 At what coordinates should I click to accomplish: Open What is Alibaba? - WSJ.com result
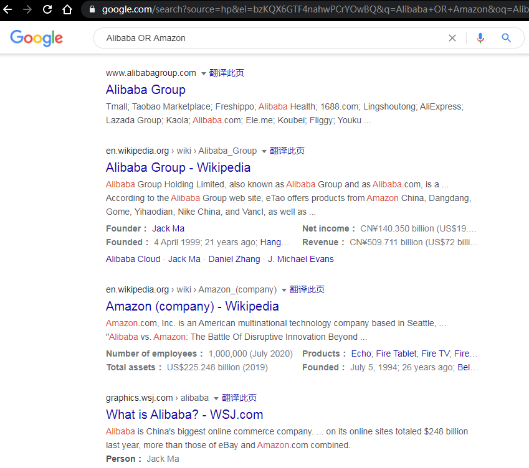184,414
